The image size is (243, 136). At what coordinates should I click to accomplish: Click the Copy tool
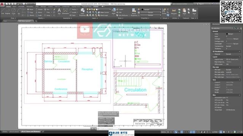coord(30,12)
